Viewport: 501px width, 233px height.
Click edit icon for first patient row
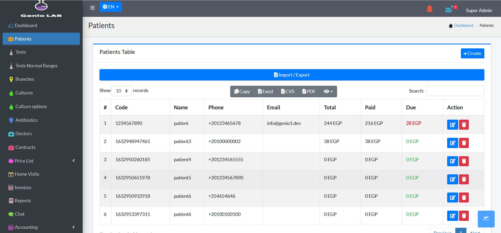(452, 125)
